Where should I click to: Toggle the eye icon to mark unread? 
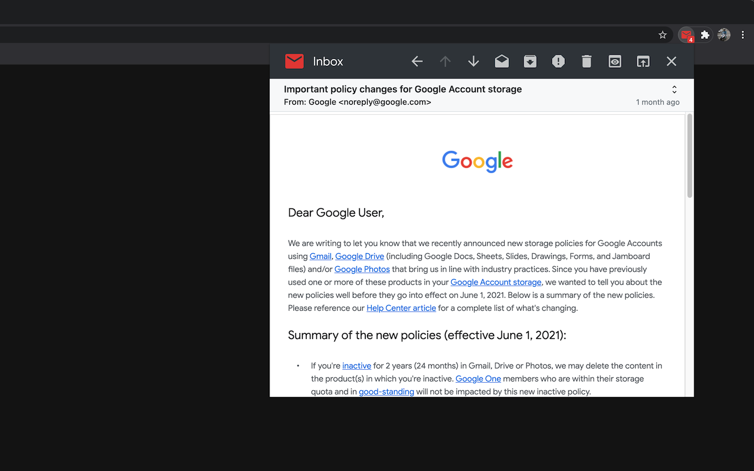click(614, 61)
